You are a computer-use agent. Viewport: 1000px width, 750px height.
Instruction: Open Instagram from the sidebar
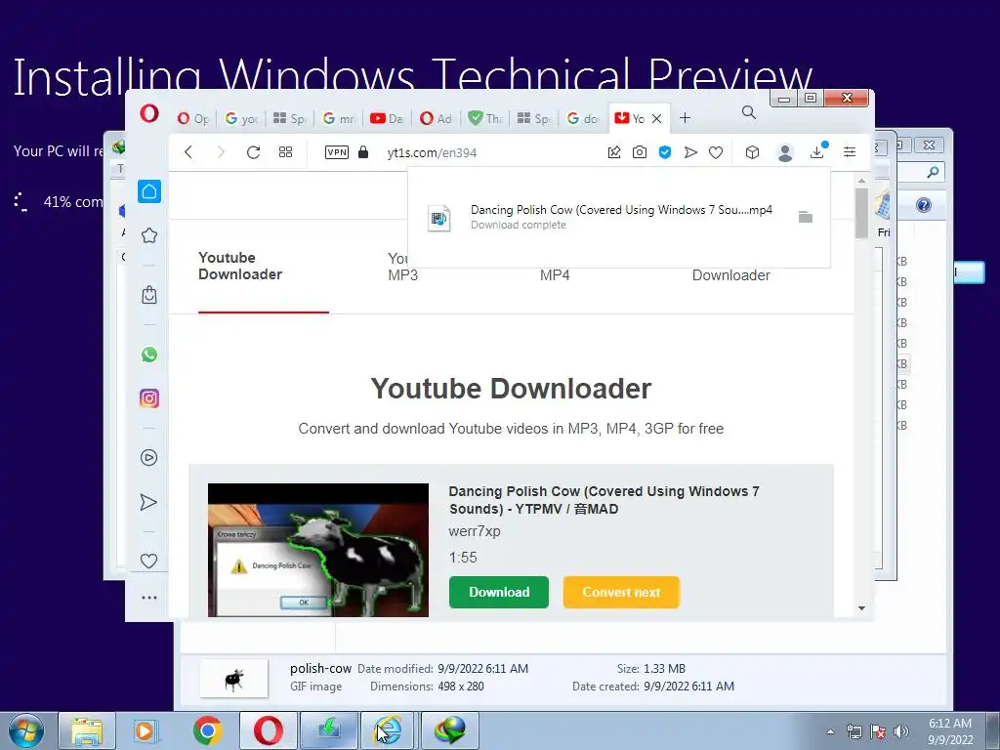[x=149, y=398]
